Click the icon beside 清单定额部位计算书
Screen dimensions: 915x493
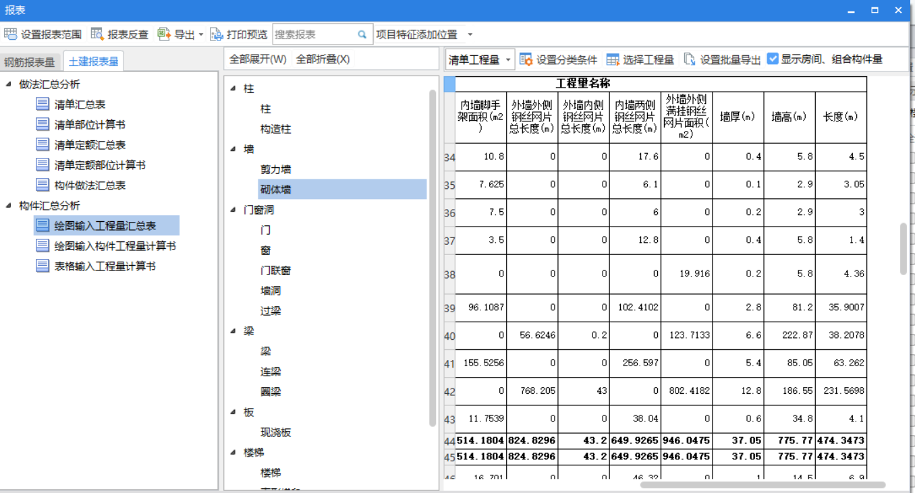pos(43,165)
